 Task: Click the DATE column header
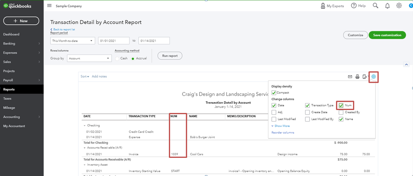[87, 116]
